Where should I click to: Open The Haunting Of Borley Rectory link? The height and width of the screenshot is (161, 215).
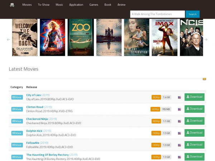[47, 155]
